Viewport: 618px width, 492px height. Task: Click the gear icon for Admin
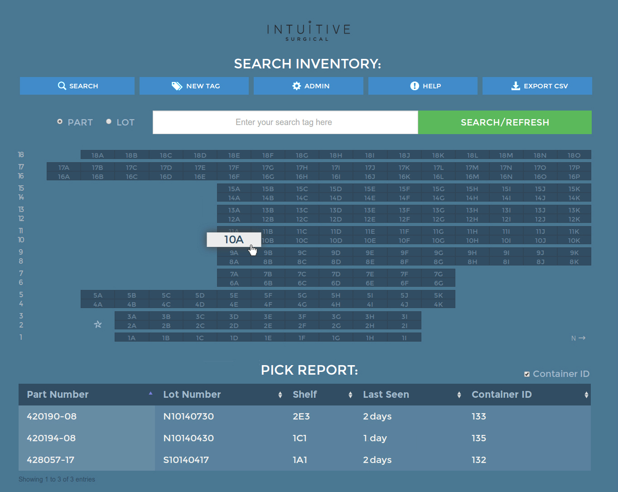(297, 86)
